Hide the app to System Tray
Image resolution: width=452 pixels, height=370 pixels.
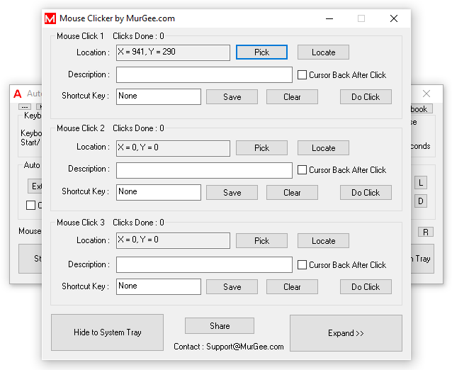tap(108, 333)
